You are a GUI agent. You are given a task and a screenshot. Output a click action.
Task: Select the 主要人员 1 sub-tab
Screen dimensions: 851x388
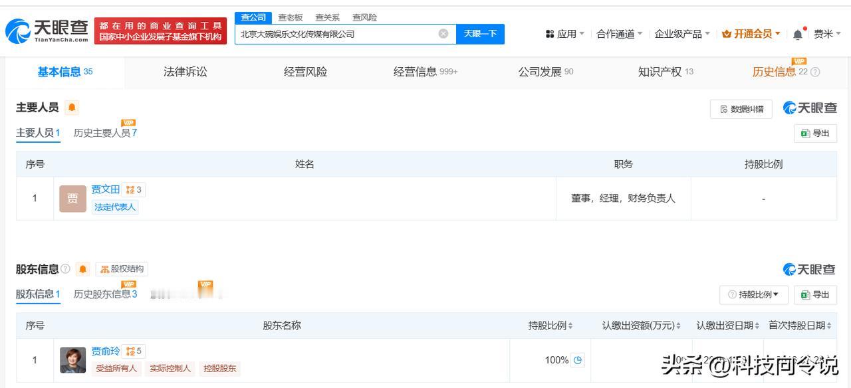[x=38, y=133]
